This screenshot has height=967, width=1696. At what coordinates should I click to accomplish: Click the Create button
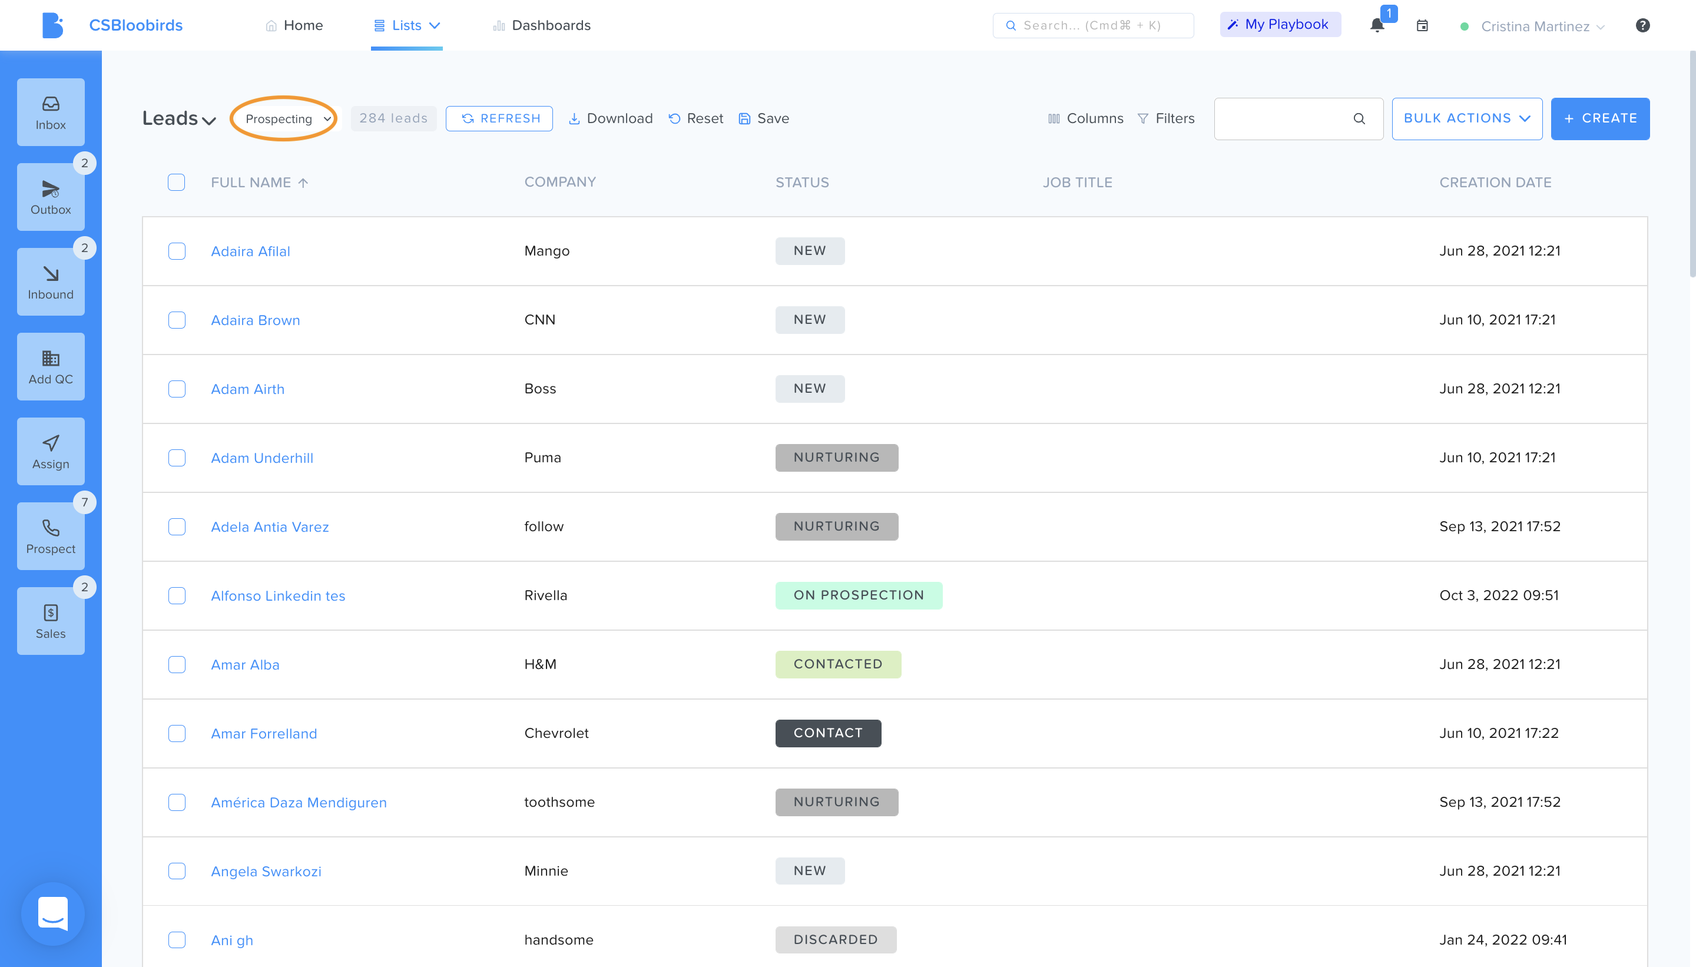click(1599, 119)
